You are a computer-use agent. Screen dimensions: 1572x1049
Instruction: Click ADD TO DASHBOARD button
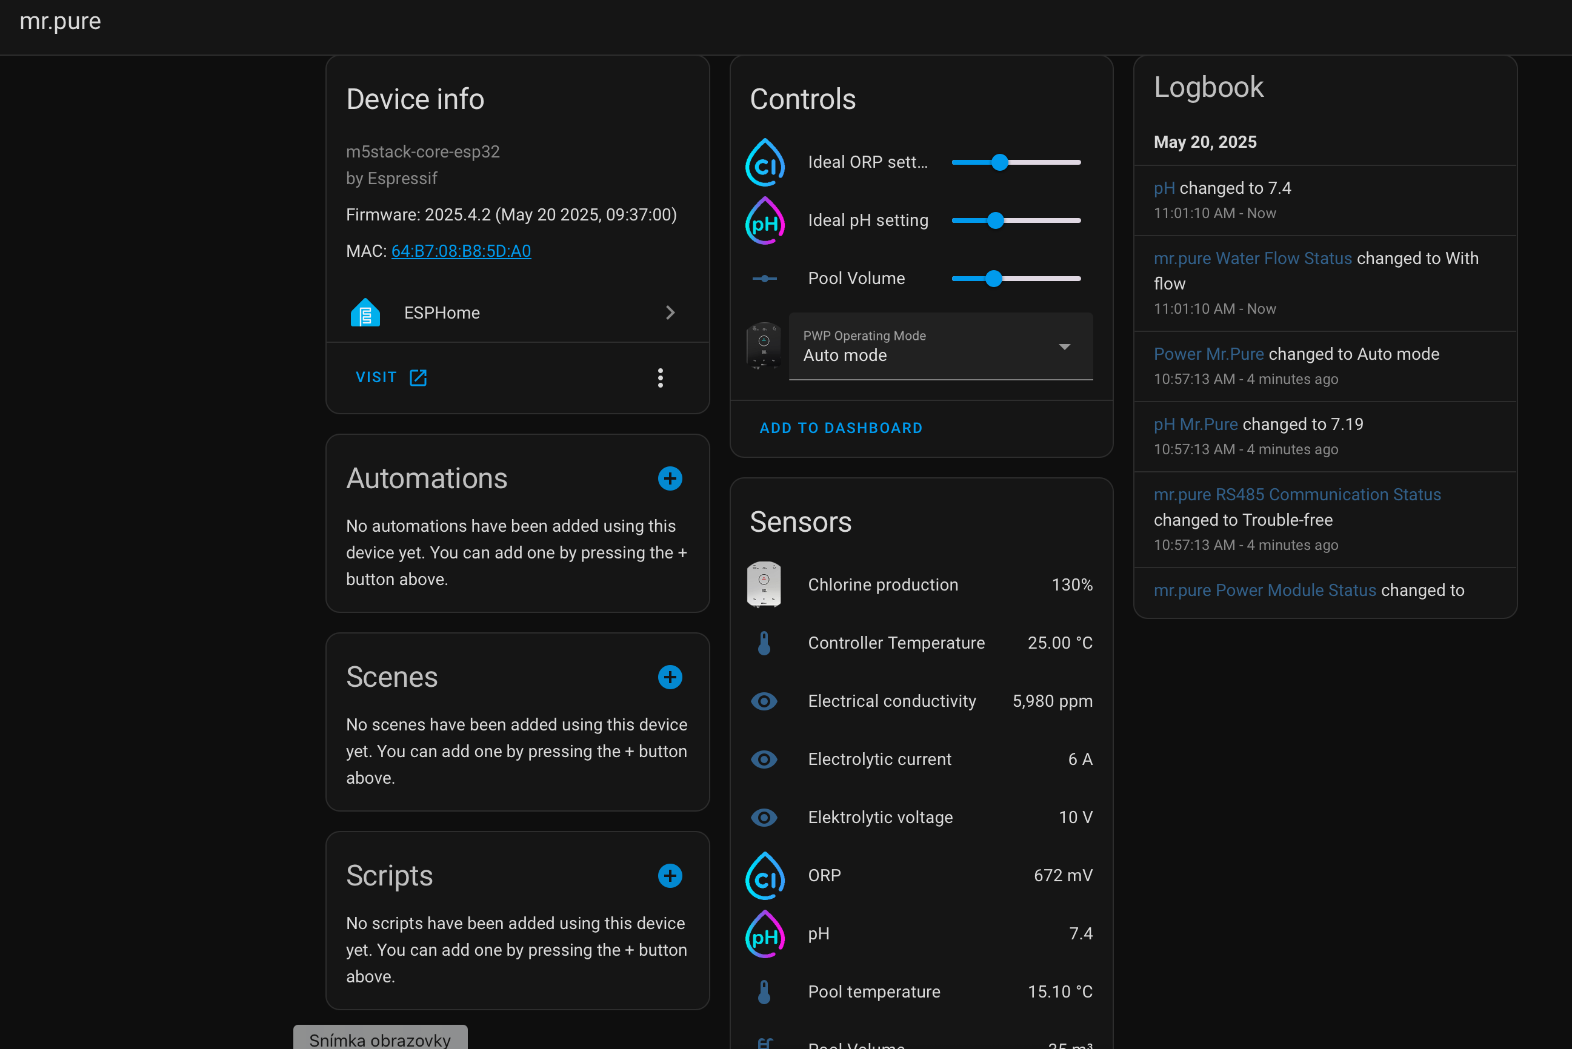click(x=841, y=428)
